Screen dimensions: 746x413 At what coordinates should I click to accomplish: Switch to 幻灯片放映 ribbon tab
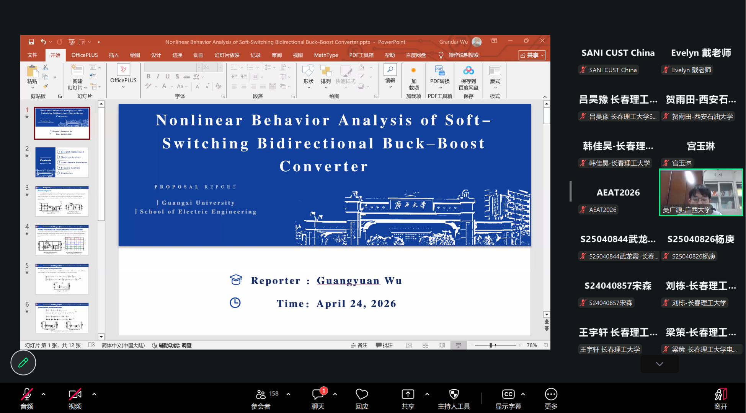pos(227,55)
